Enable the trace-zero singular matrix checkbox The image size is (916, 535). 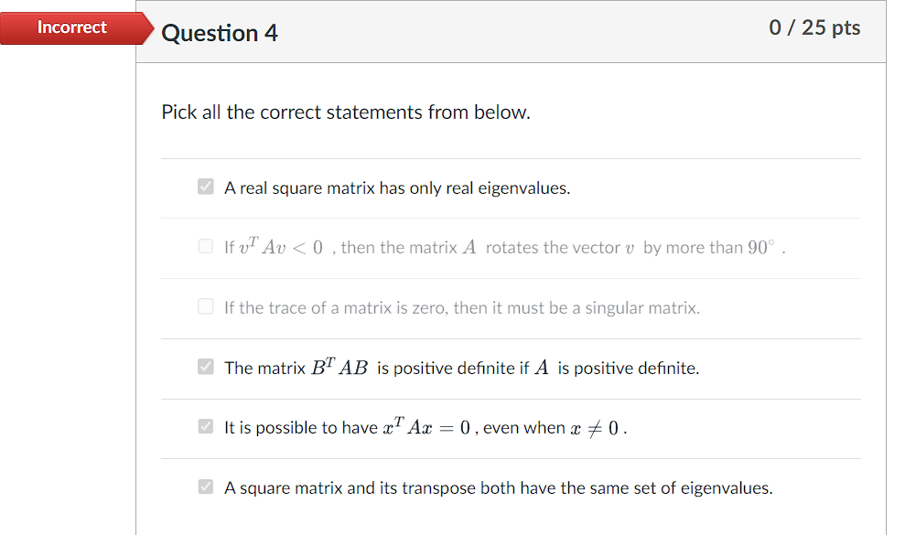[x=205, y=305]
